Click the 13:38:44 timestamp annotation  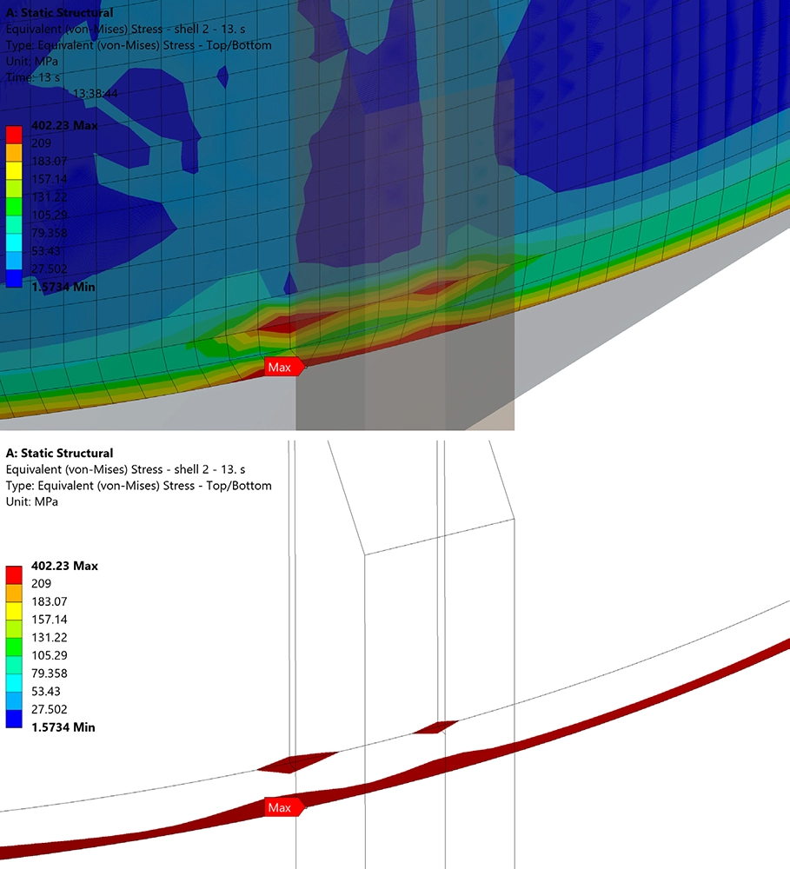(x=97, y=91)
